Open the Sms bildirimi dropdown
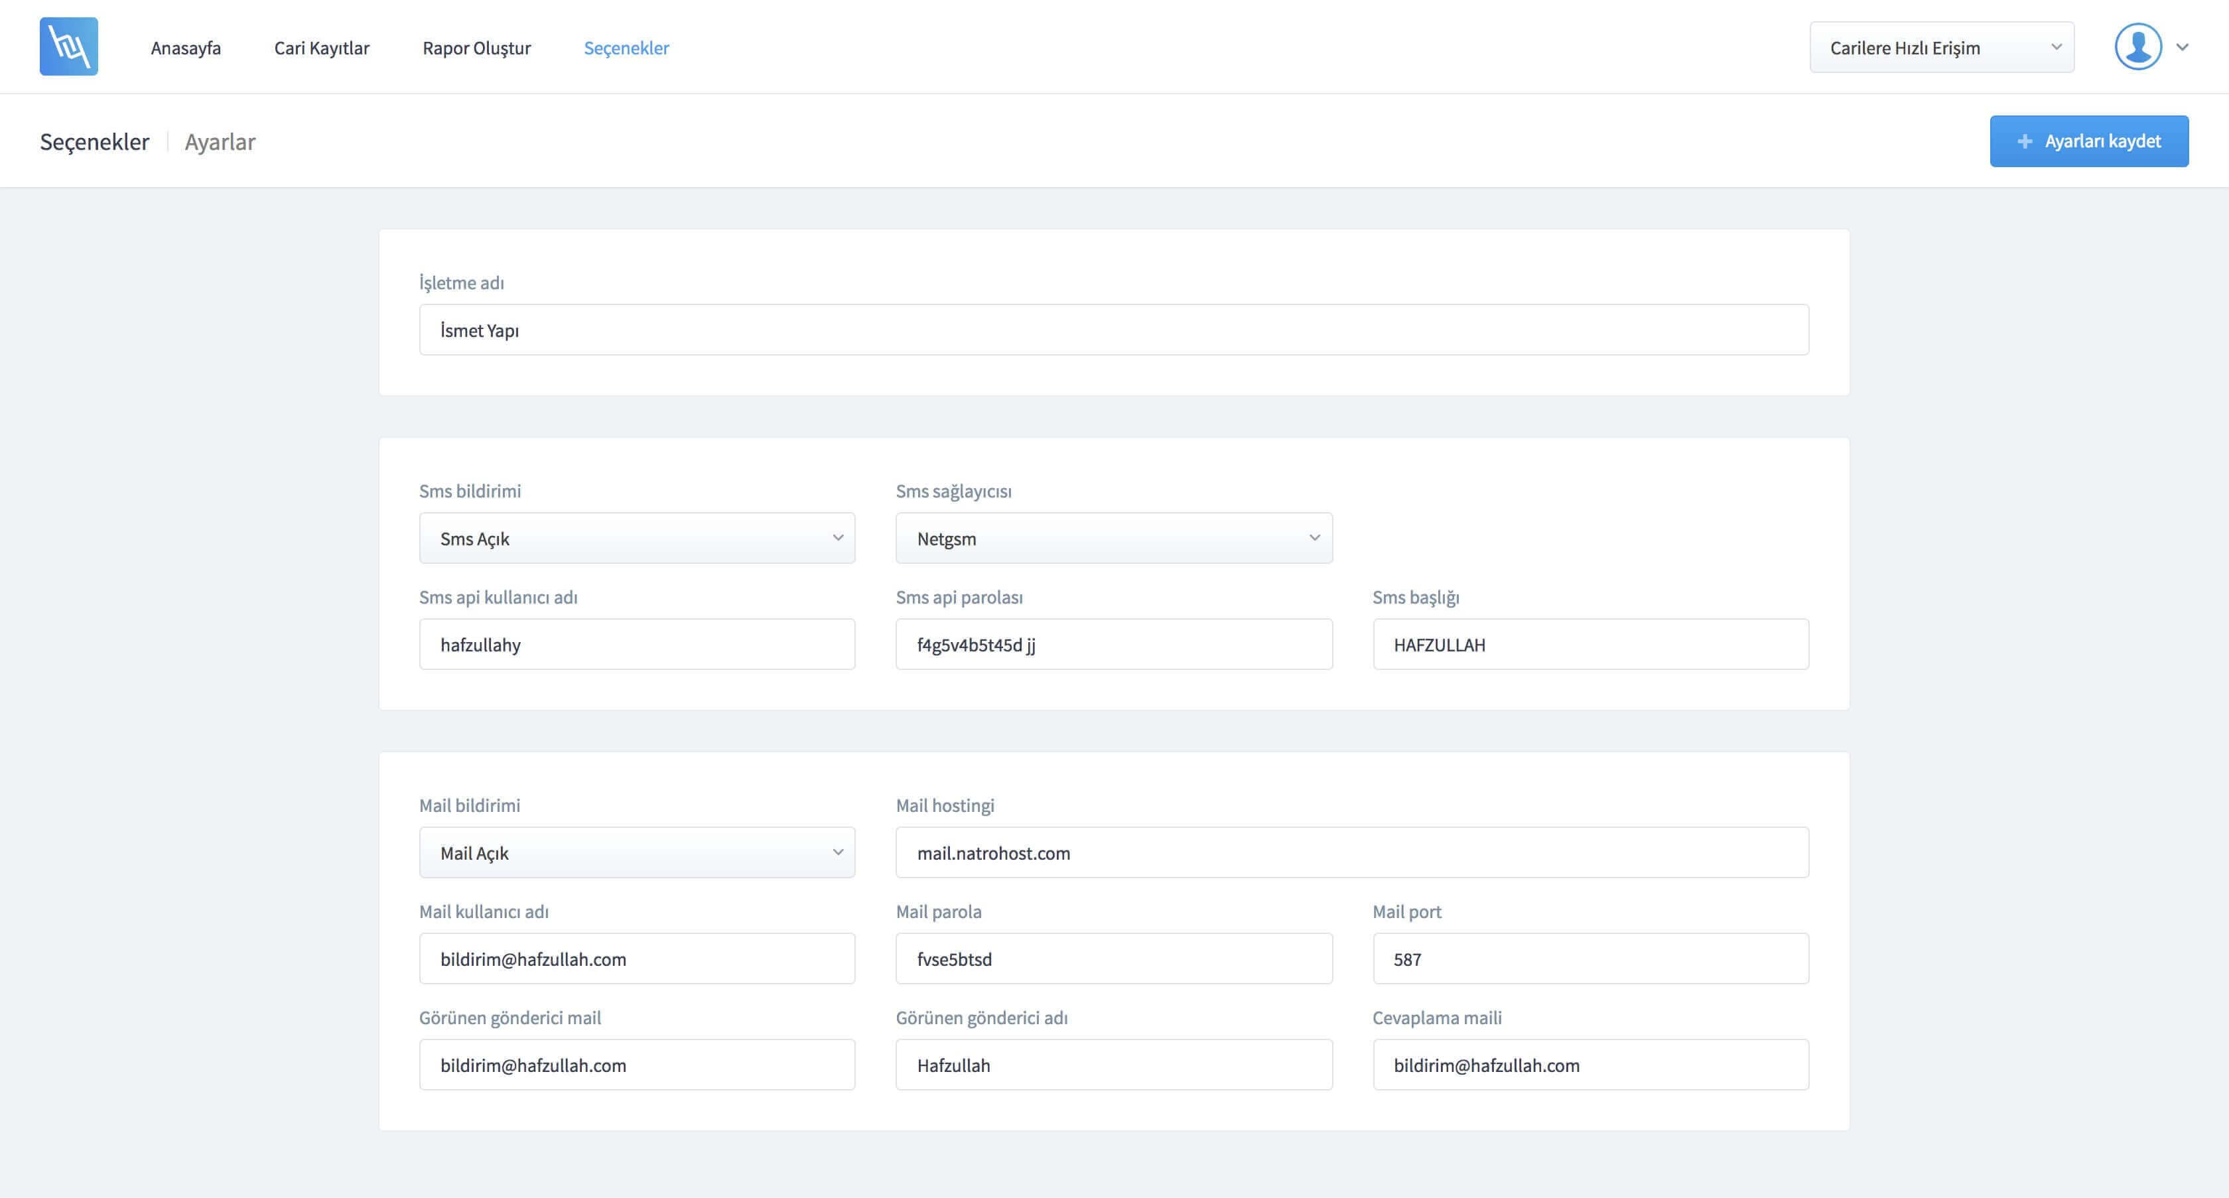Screen dimensions: 2229x1198 pos(637,538)
